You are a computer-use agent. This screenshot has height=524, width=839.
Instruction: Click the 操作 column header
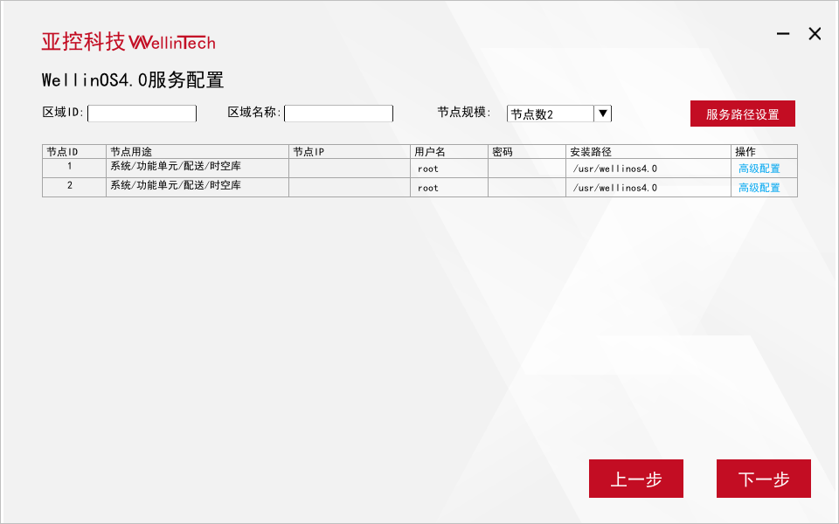click(764, 151)
